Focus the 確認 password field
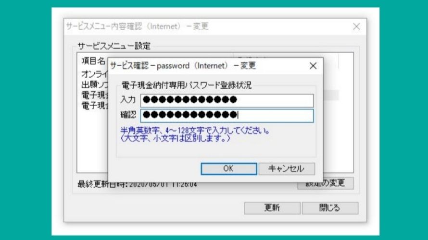This screenshot has height=240, width=428. click(x=227, y=116)
